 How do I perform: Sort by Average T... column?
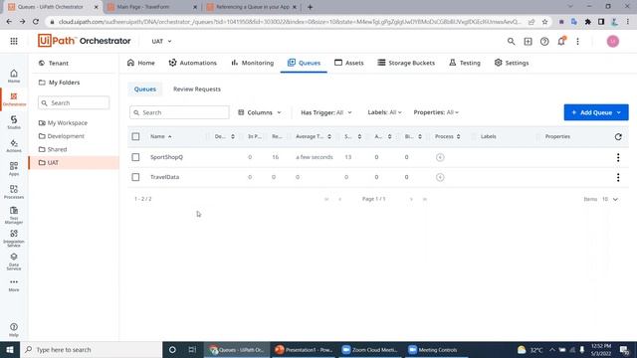(x=314, y=137)
